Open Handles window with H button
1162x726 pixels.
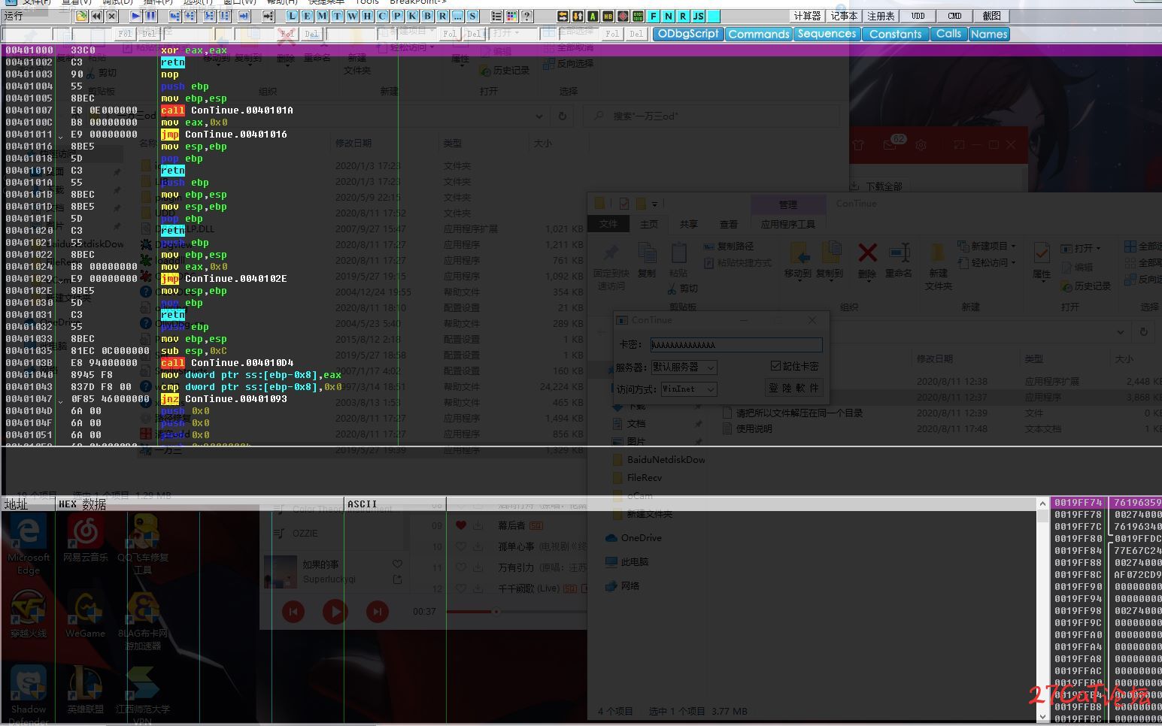368,16
